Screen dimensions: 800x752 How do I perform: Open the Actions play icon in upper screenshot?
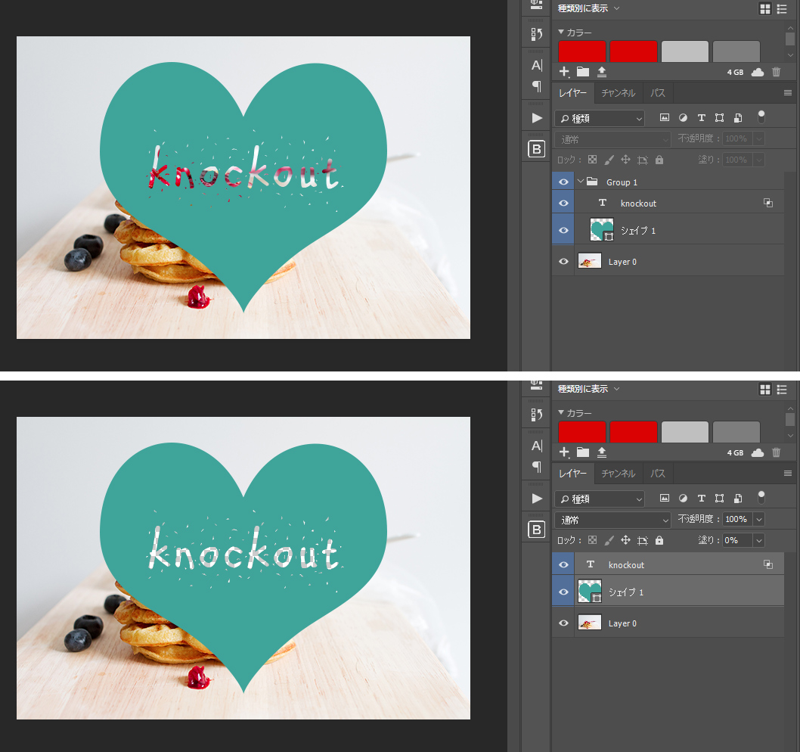click(x=537, y=118)
